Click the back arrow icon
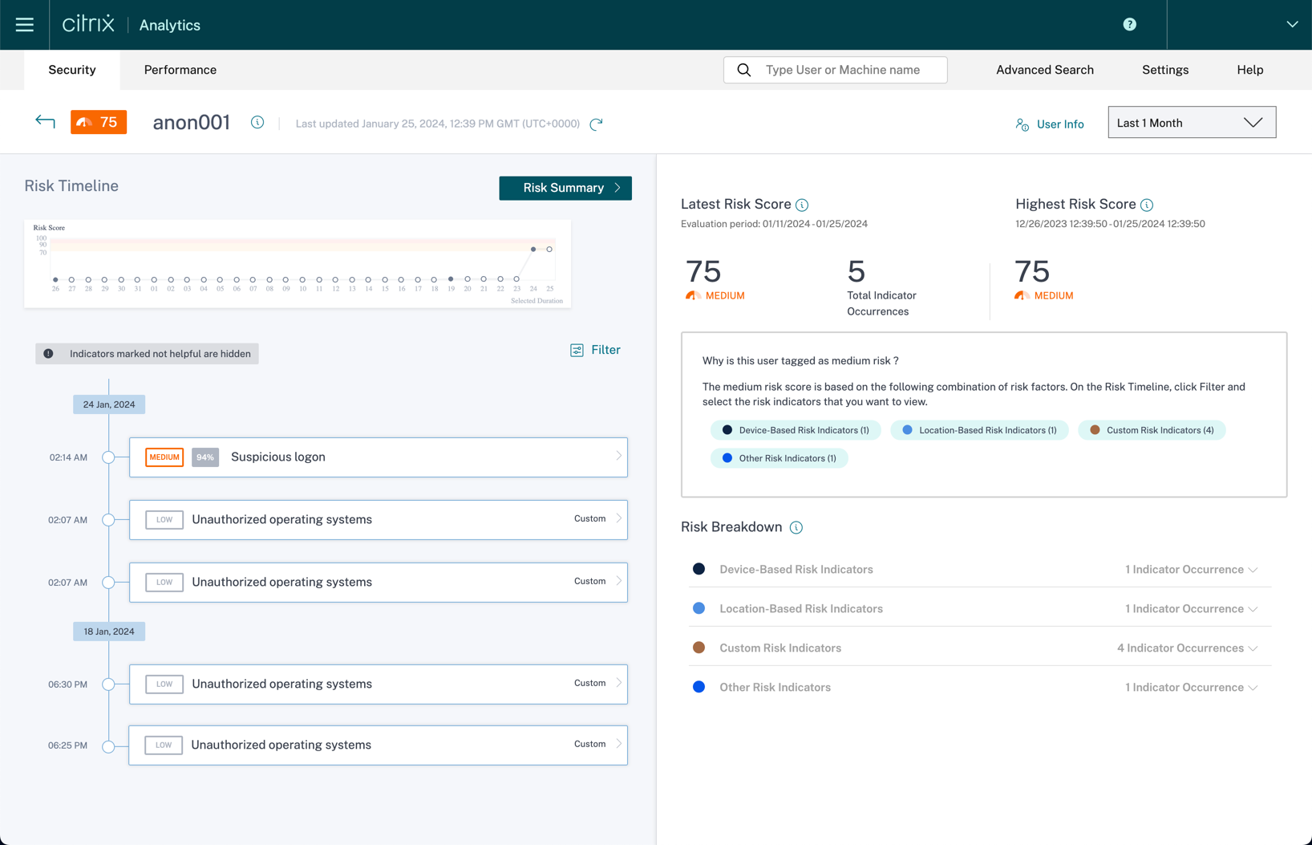The height and width of the screenshot is (845, 1312). tap(45, 122)
